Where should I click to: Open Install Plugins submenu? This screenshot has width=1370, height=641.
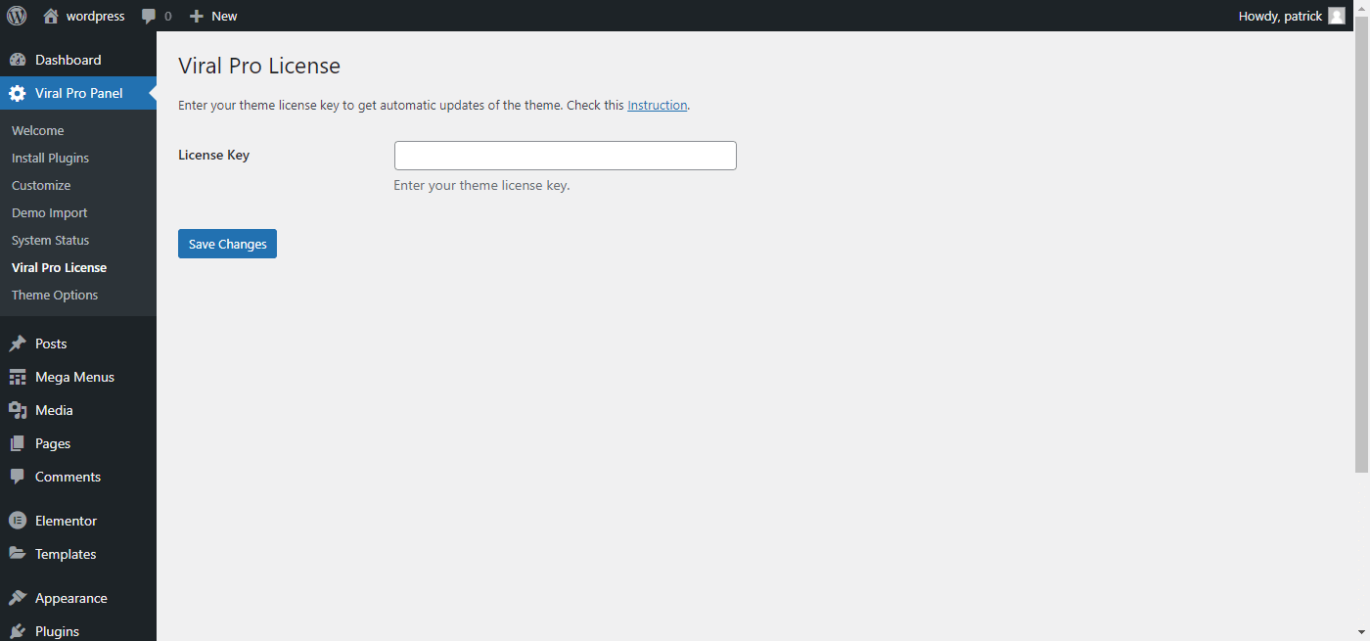50,158
